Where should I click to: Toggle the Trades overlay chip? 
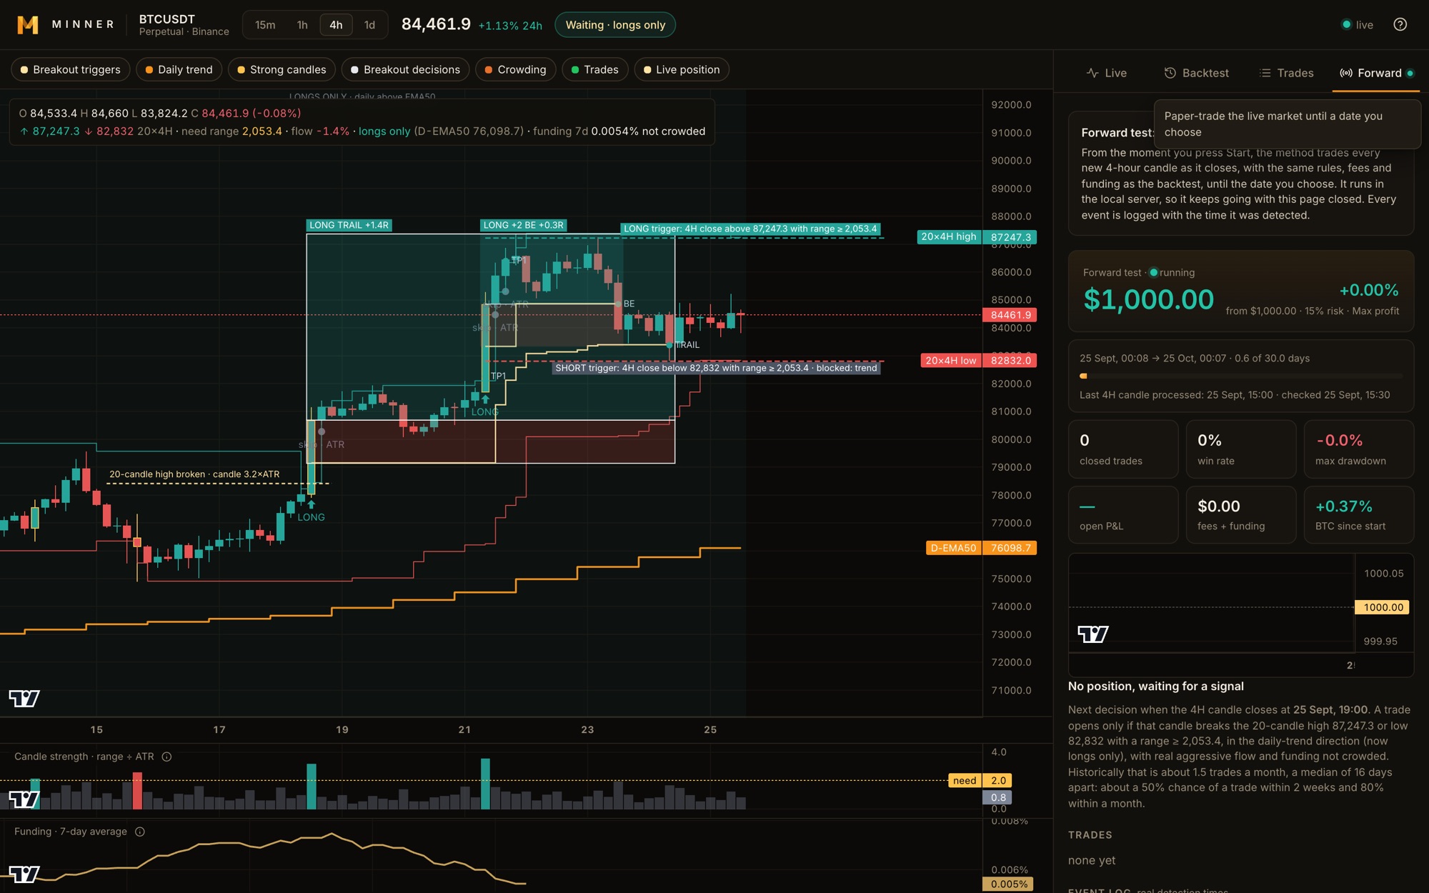point(594,69)
